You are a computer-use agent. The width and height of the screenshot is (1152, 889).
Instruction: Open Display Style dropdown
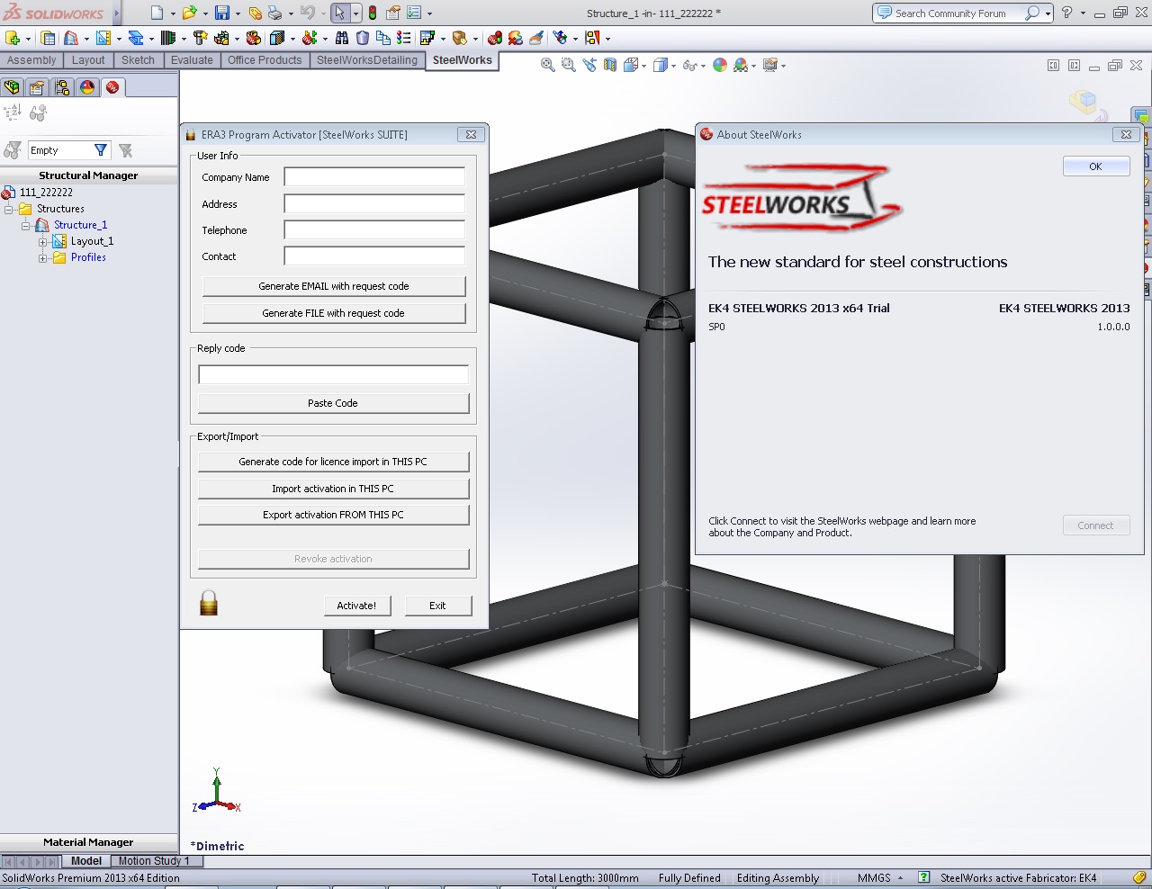coord(673,66)
